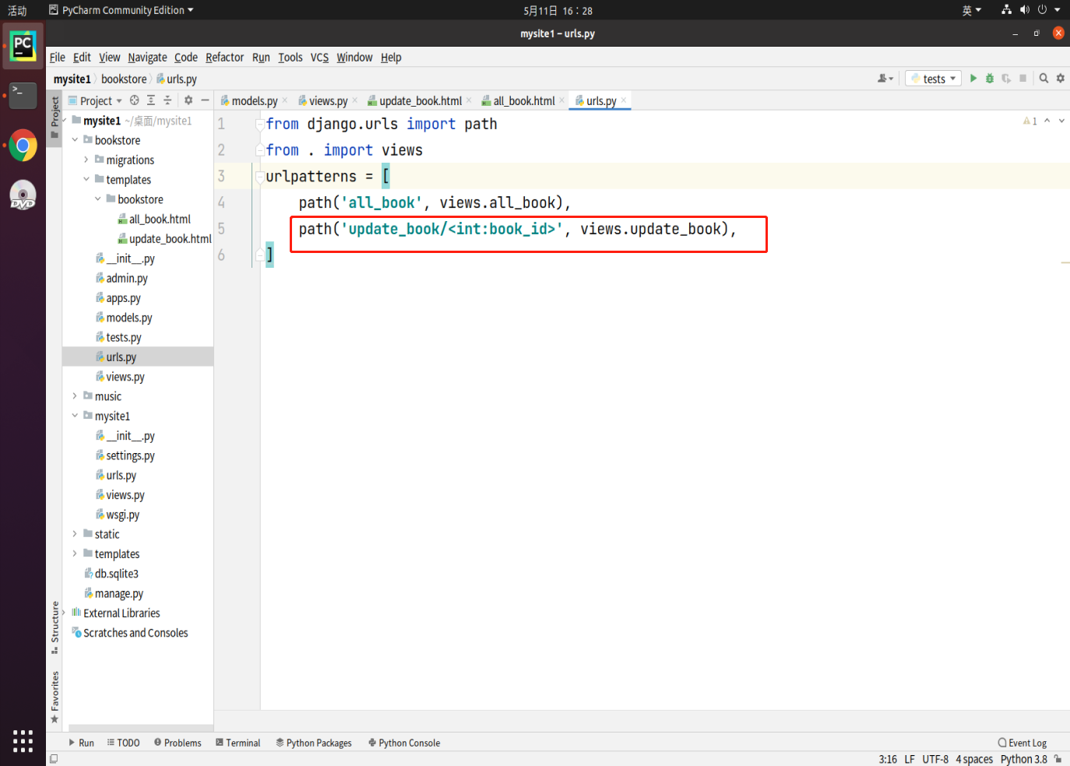
Task: Expand the music folder
Action: [x=75, y=396]
